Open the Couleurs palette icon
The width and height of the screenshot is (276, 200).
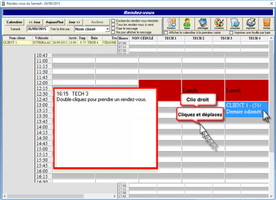(219, 24)
